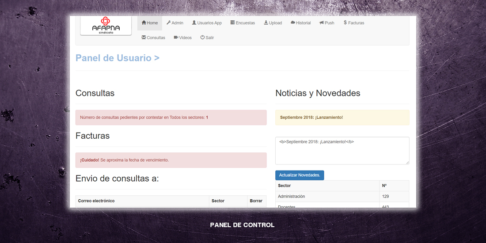Click the list icon beside Encuestas

pyautogui.click(x=232, y=23)
